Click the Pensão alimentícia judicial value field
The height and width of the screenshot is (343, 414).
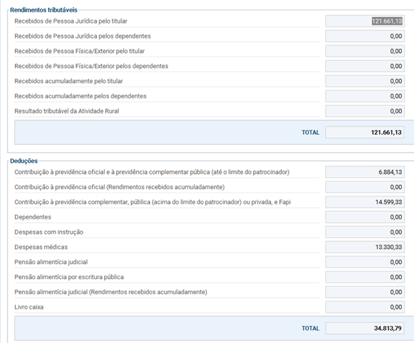click(364, 262)
